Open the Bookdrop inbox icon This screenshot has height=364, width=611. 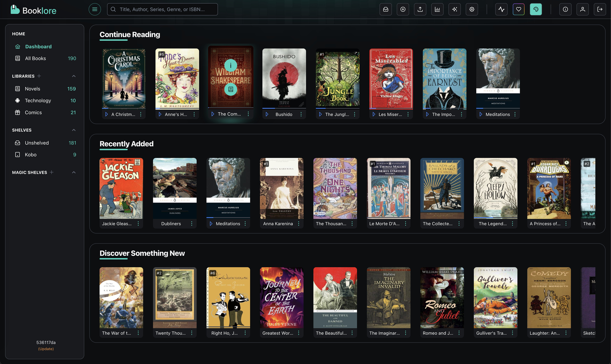[386, 9]
